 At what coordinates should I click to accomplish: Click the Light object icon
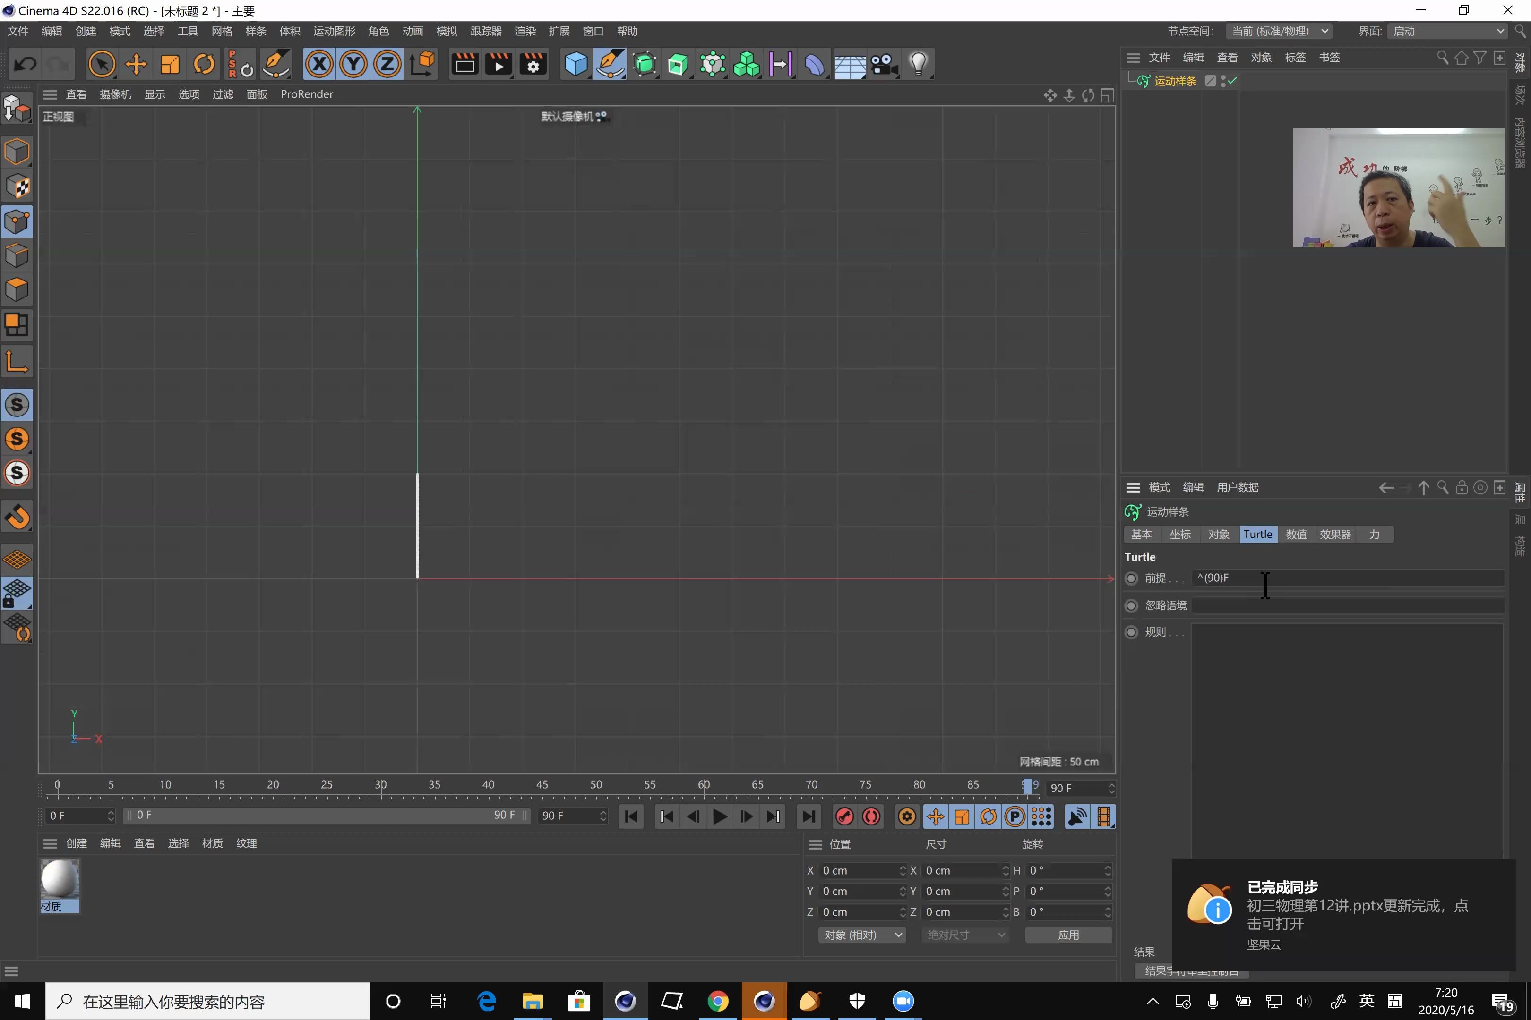(918, 64)
